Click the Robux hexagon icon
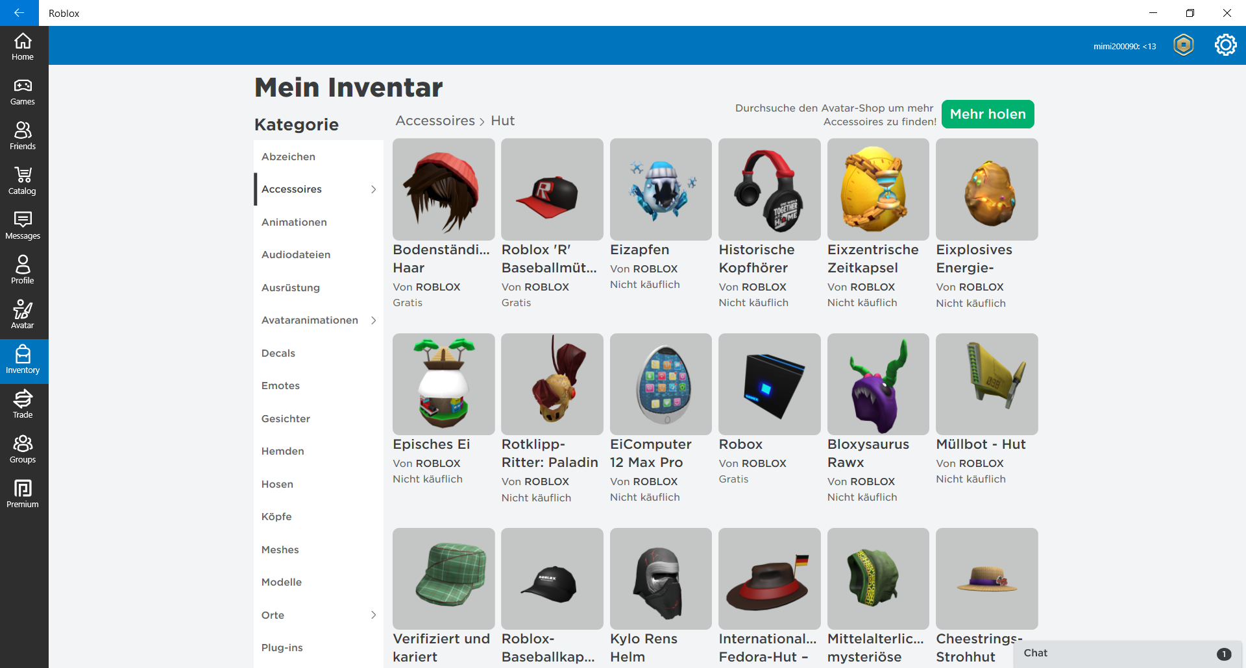 click(1184, 45)
